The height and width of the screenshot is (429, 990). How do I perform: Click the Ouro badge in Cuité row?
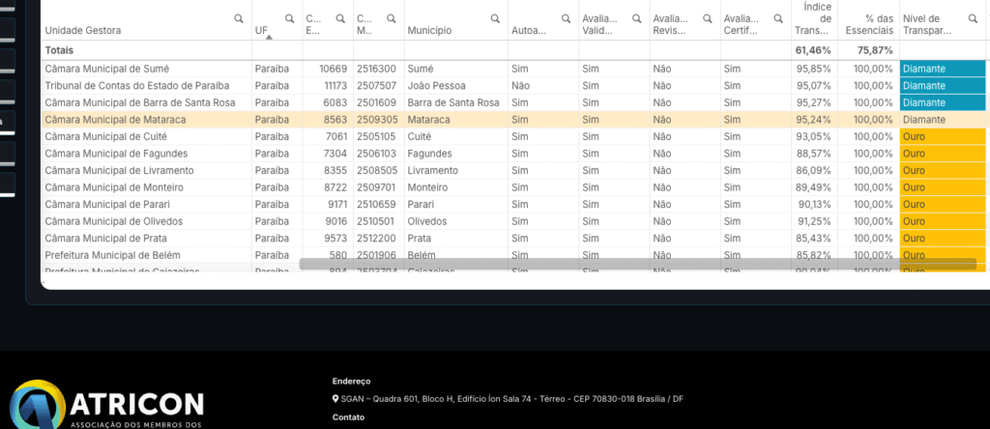942,137
